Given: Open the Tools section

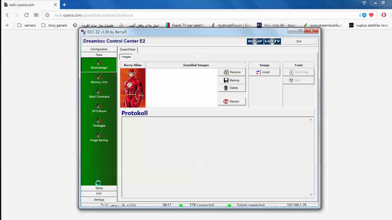Looking at the screenshot, I should (99, 55).
